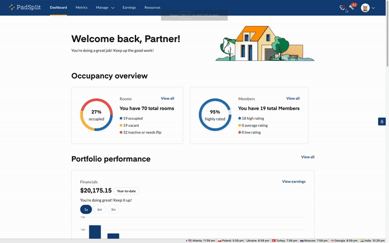This screenshot has height=243, width=389.
Task: Expand the Manage menu
Action: (105, 8)
